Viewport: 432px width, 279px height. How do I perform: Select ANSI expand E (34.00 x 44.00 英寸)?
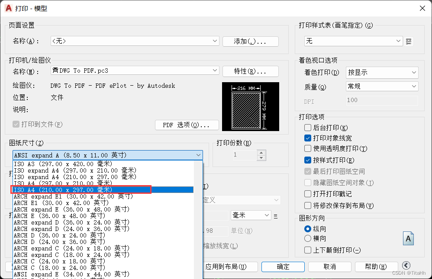pos(103,274)
